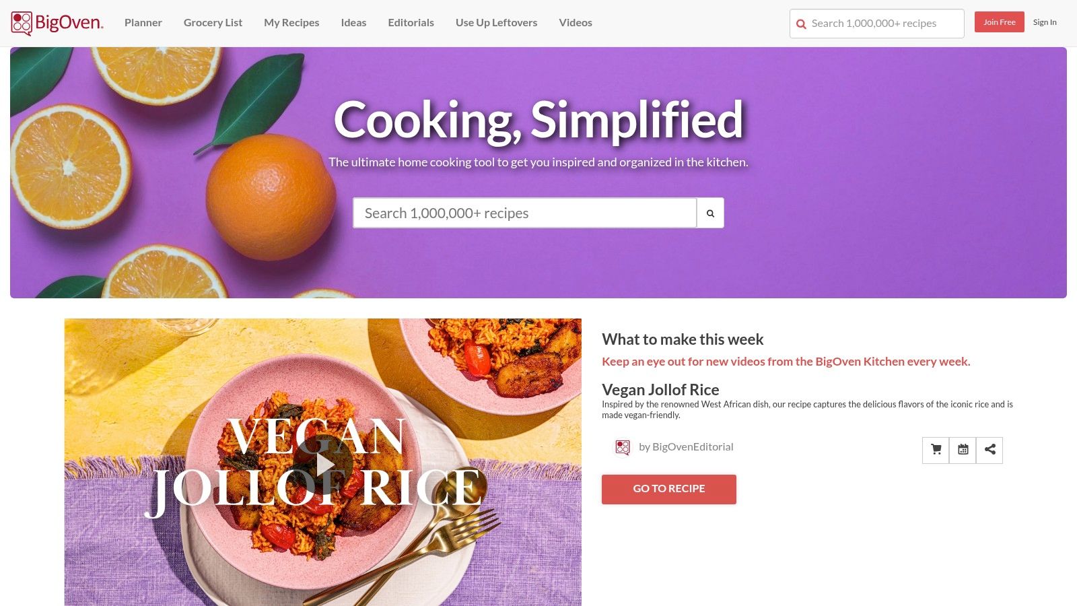Visit the Editorials section

point(411,22)
